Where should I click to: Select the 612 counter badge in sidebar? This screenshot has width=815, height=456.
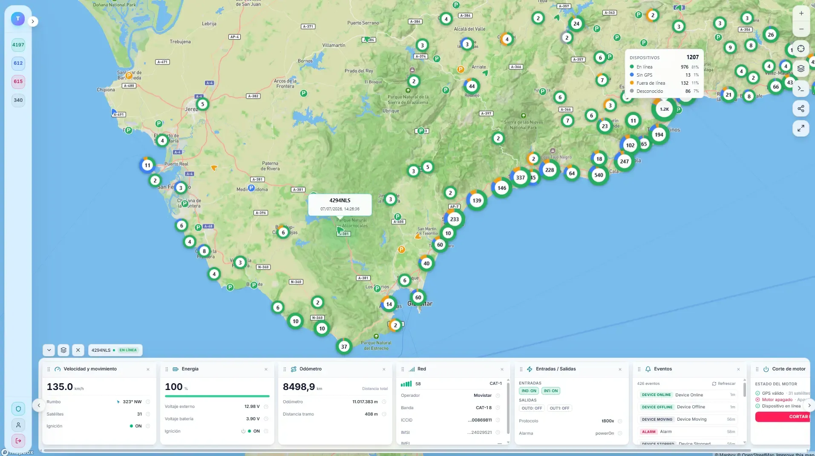tap(18, 63)
